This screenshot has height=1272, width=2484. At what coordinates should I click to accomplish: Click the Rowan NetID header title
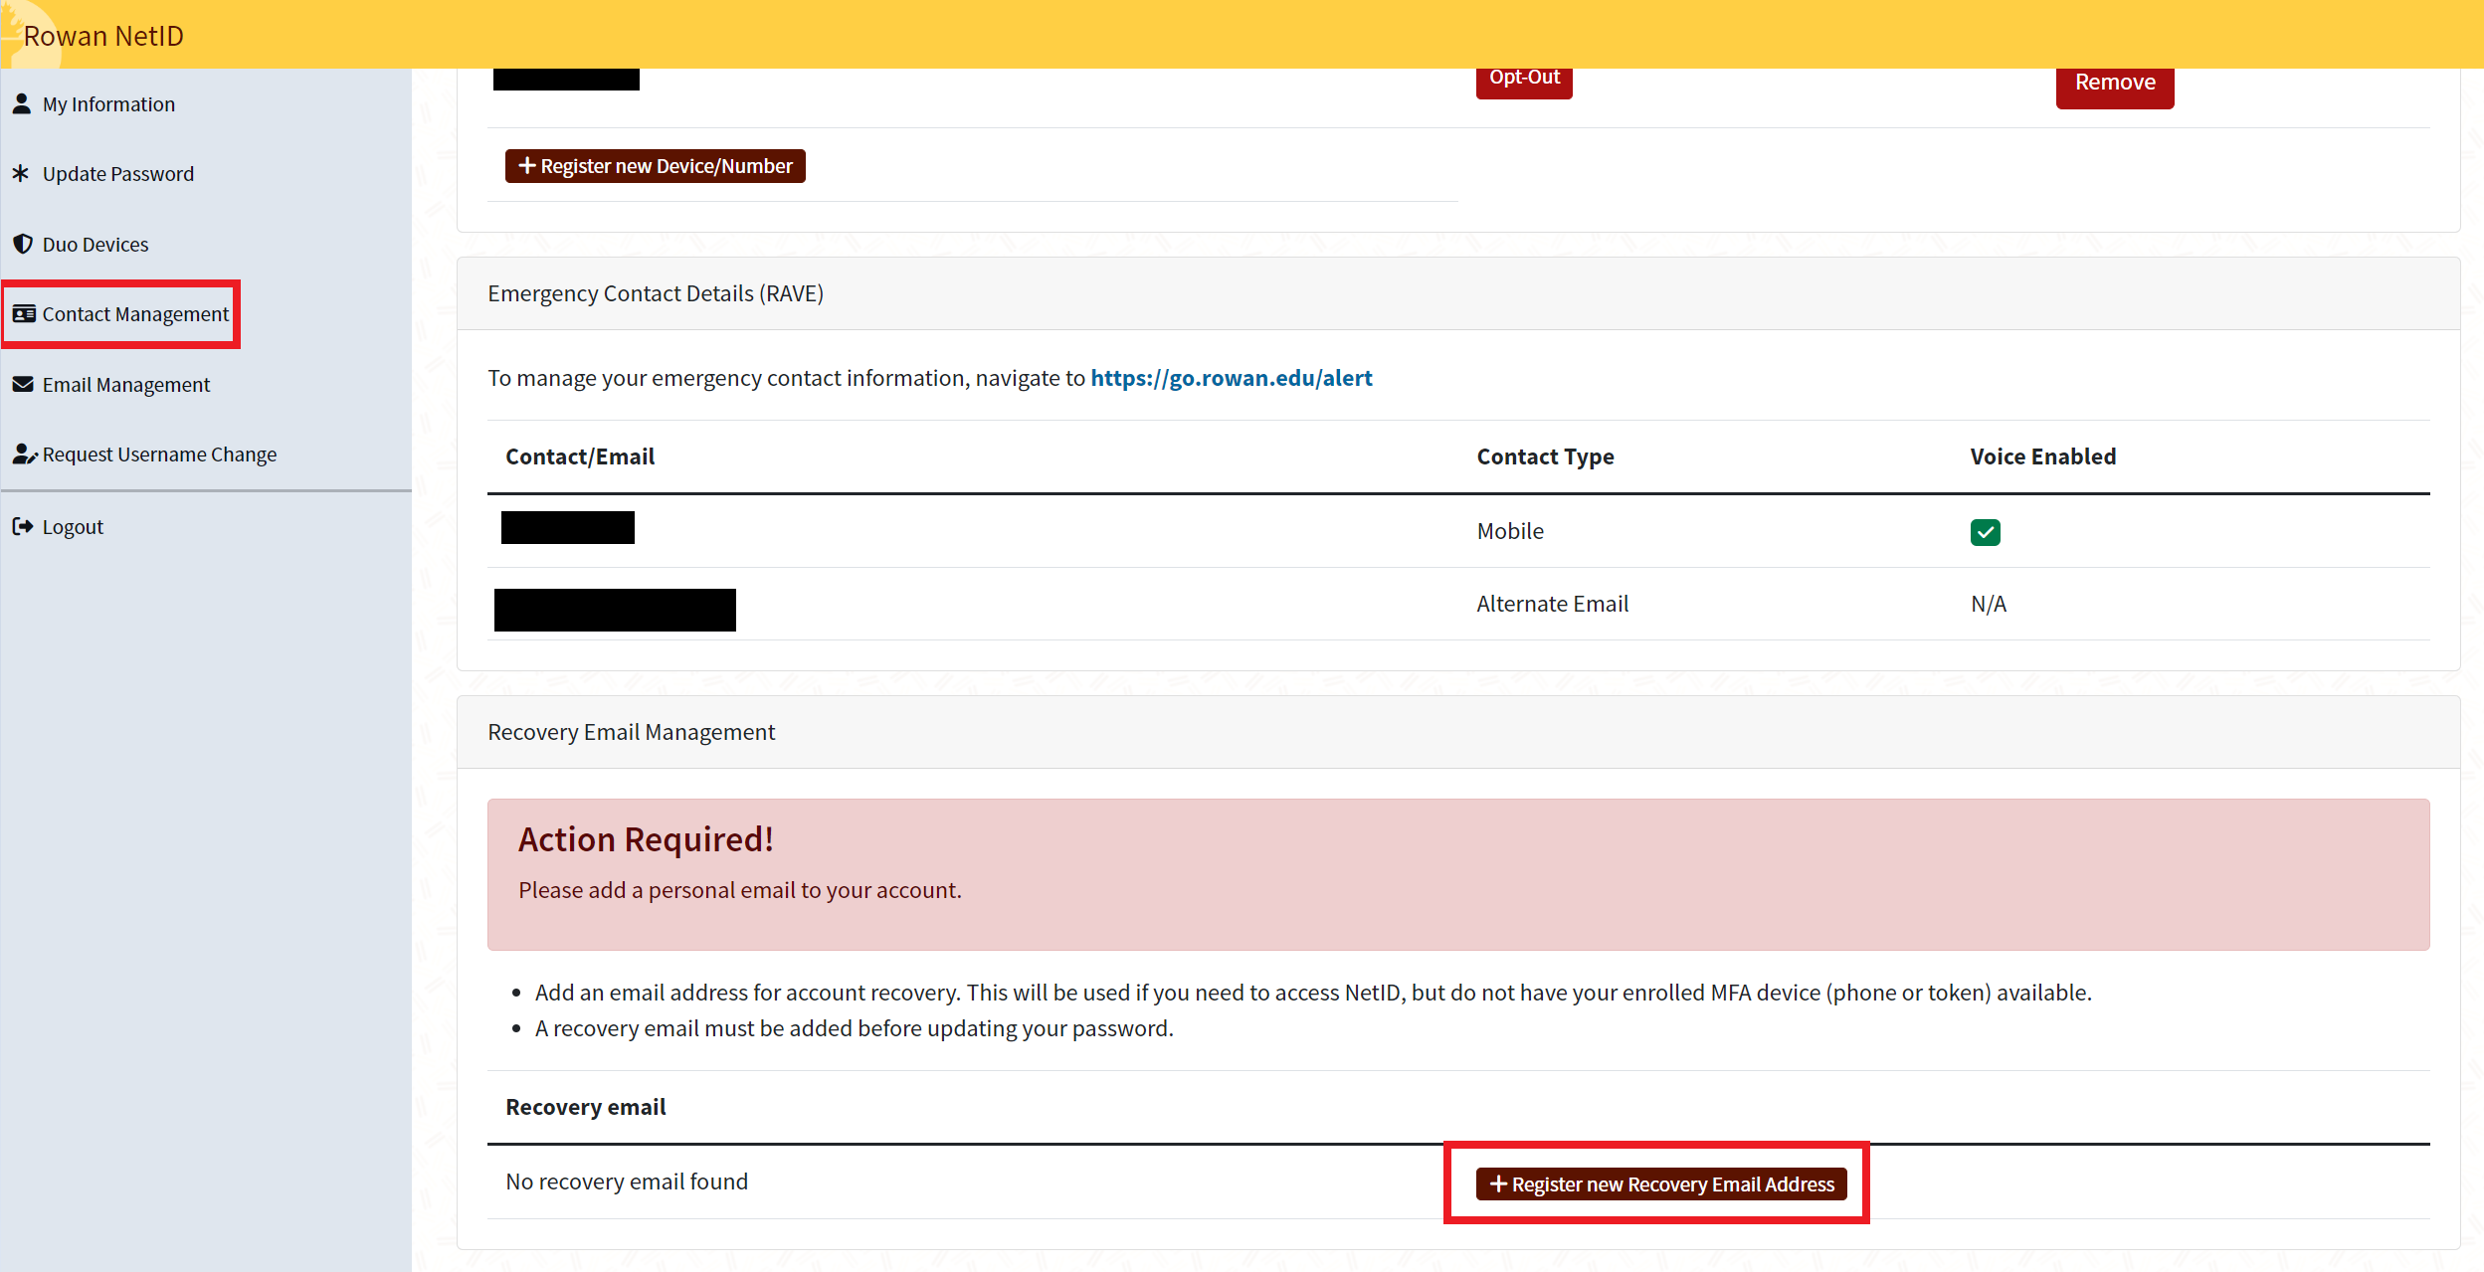click(103, 36)
